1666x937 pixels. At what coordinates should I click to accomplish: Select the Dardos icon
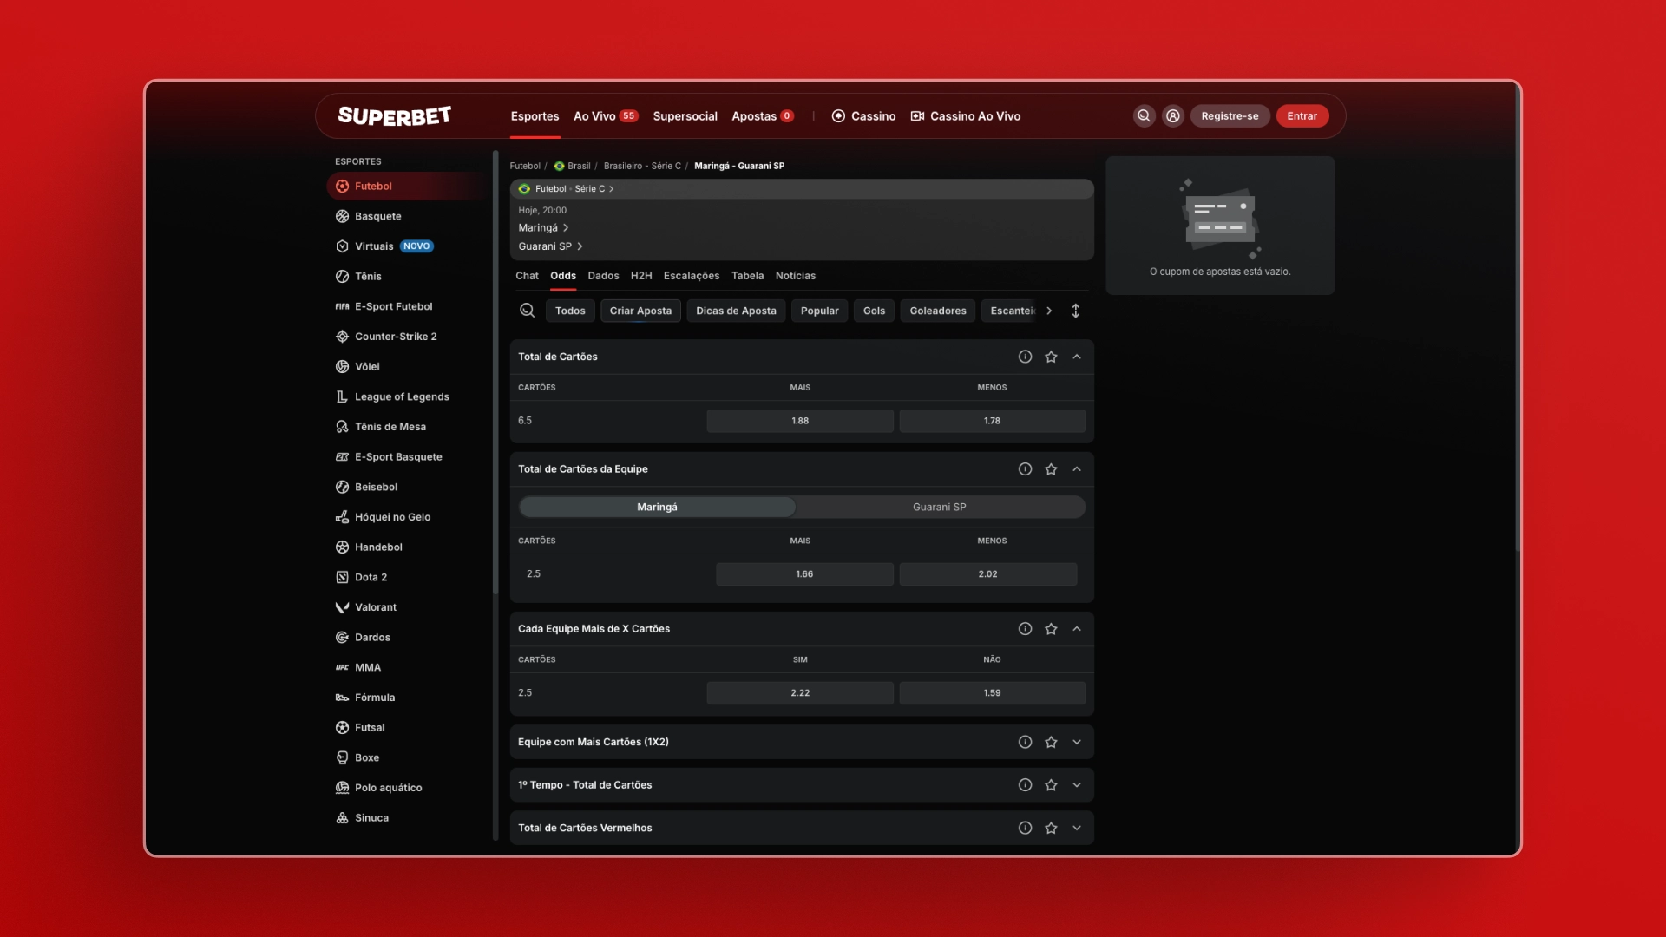coord(342,638)
